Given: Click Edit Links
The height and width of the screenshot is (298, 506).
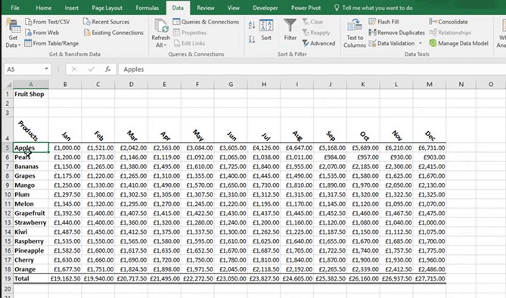Looking at the screenshot, I should [x=189, y=43].
